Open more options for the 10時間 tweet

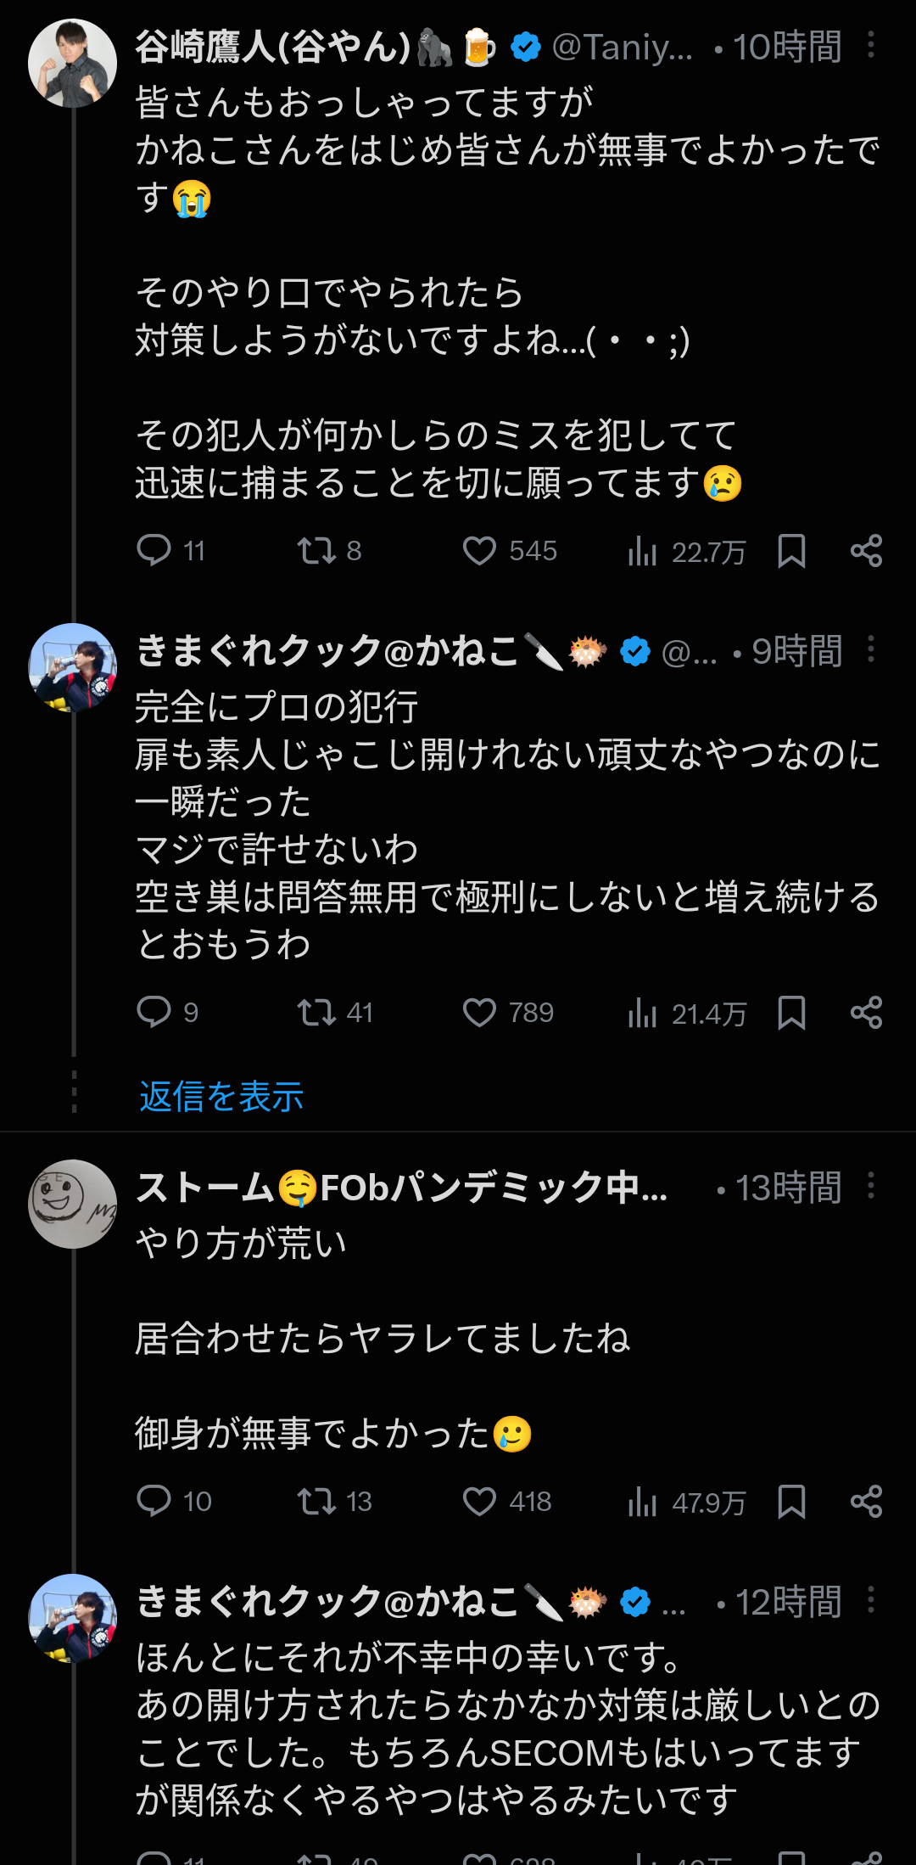pyautogui.click(x=871, y=45)
